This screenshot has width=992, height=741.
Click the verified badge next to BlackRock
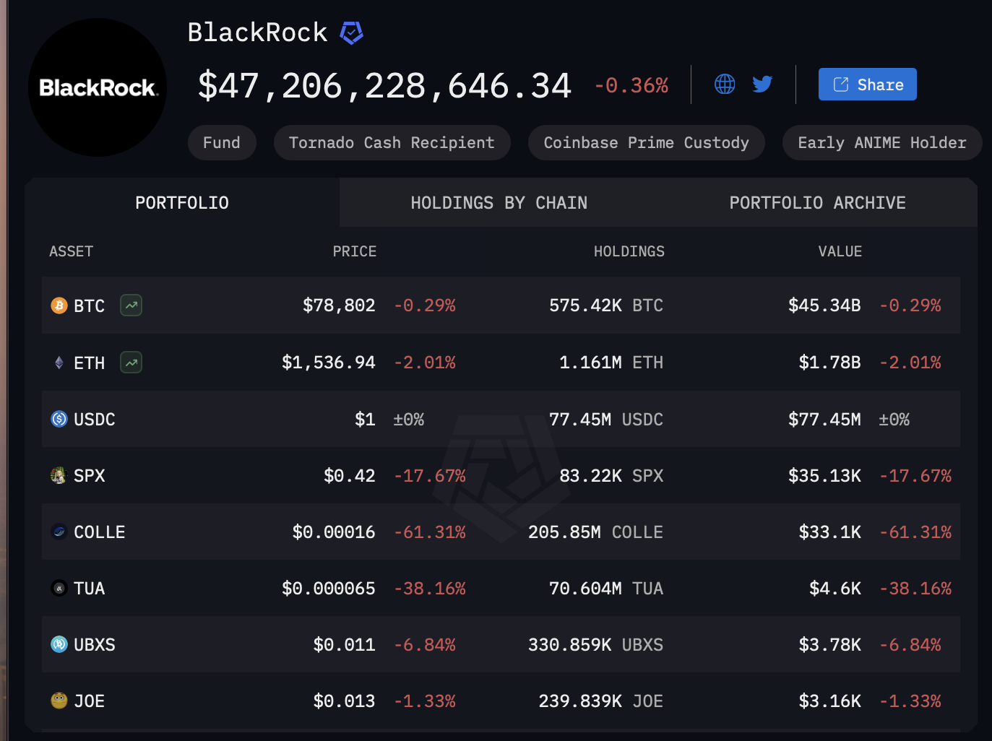coord(351,32)
